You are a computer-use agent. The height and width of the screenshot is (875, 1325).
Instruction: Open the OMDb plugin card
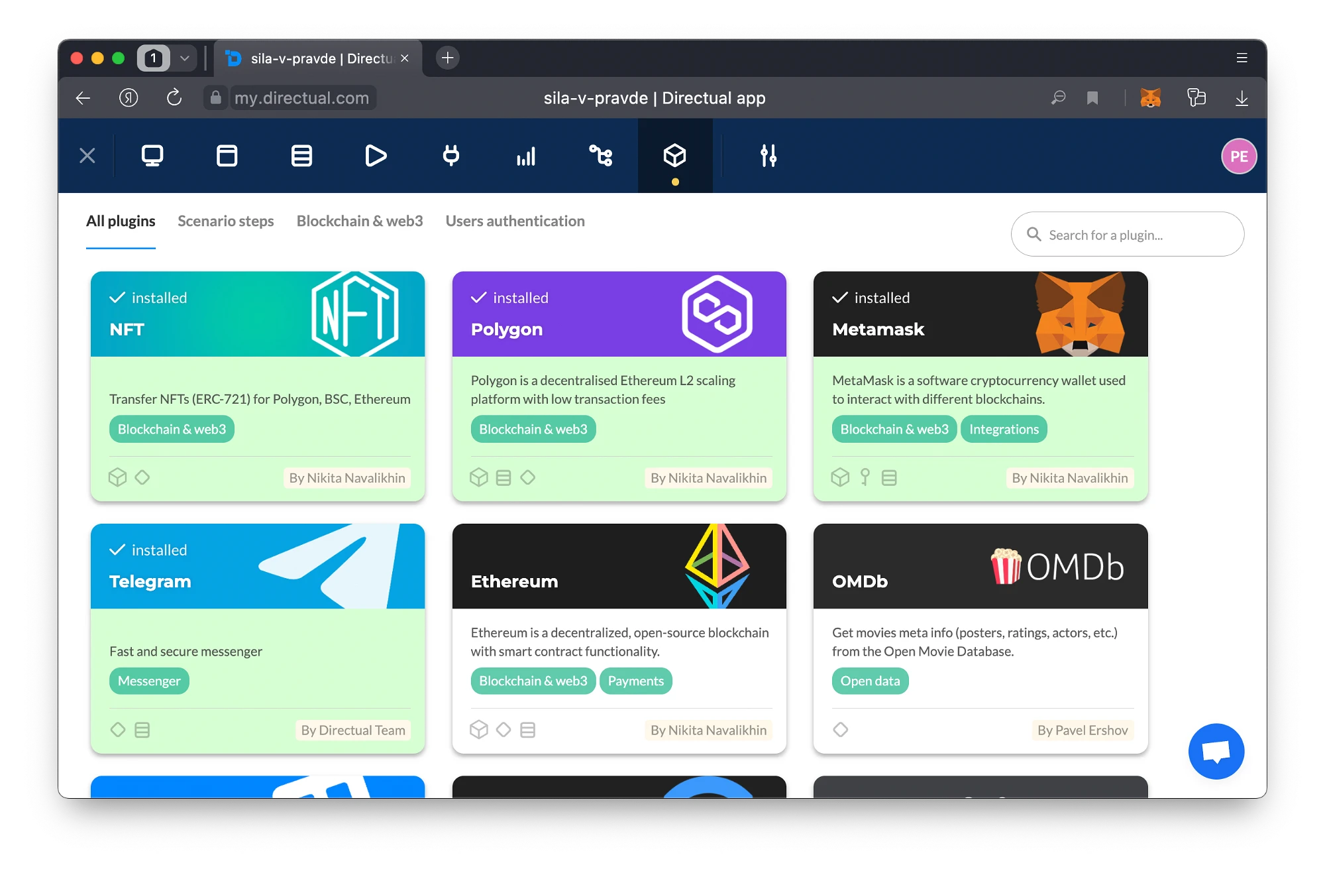click(980, 638)
